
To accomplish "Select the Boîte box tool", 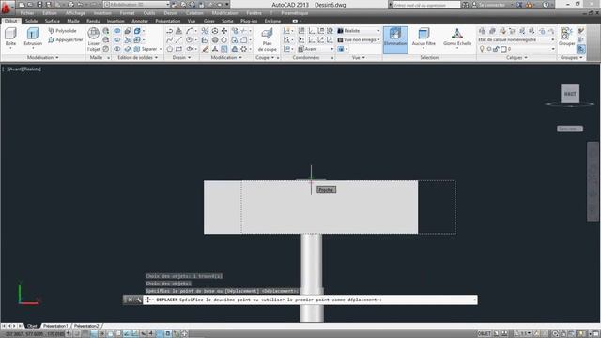I will [10, 38].
